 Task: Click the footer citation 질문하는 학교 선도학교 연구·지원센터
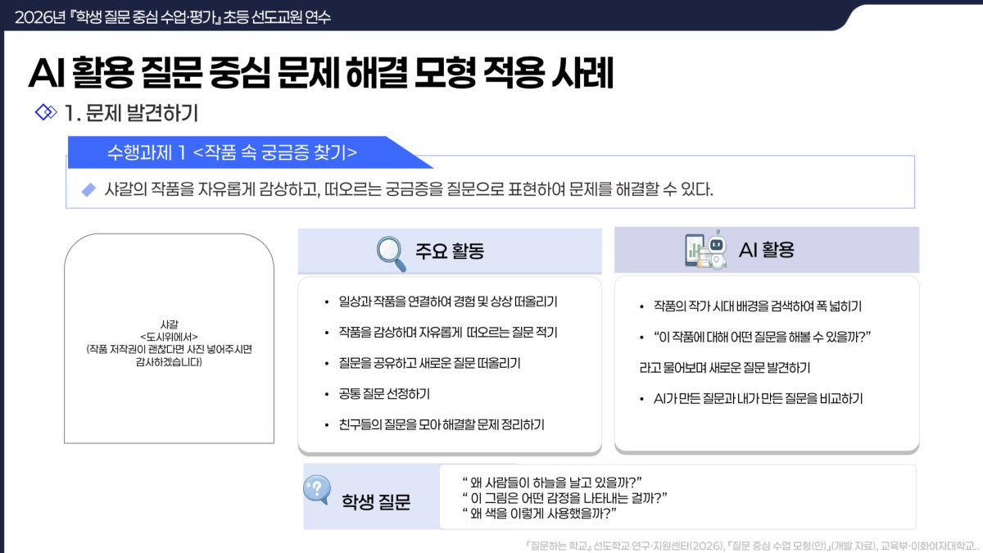(752, 544)
